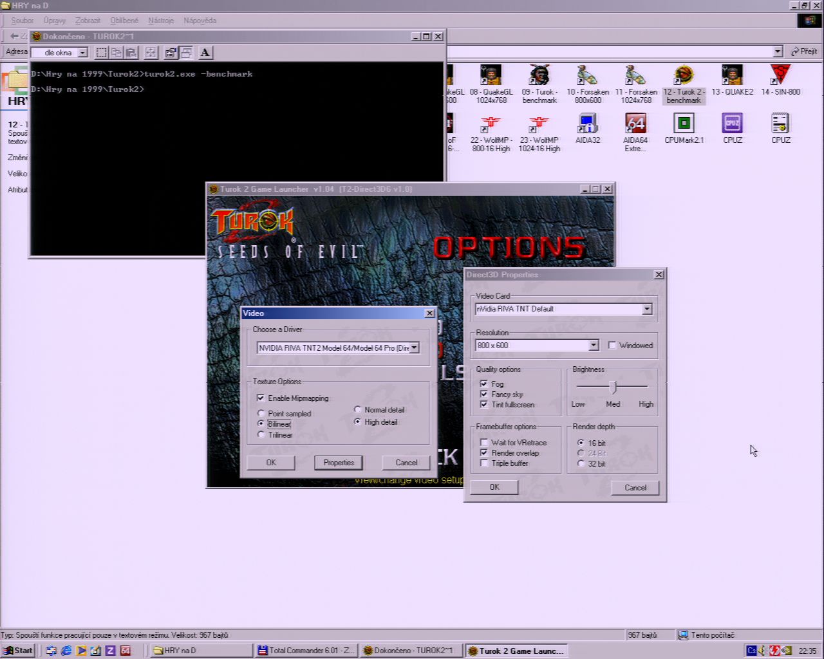Click the Přejít button in Explorer
Screen dimensions: 824x659
click(804, 51)
